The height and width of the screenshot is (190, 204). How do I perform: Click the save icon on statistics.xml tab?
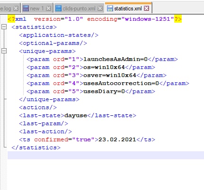click(x=110, y=9)
